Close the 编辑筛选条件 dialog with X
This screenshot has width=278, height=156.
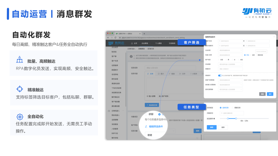[x=273, y=37]
